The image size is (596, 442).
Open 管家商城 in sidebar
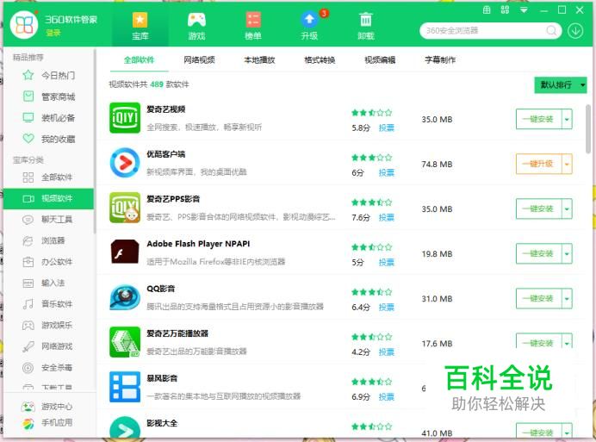pos(49,96)
